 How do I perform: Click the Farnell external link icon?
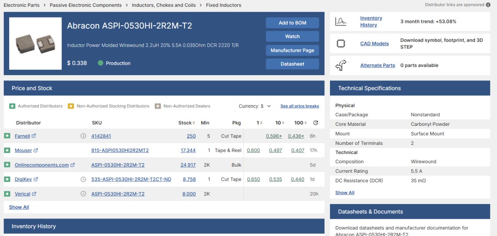34,136
